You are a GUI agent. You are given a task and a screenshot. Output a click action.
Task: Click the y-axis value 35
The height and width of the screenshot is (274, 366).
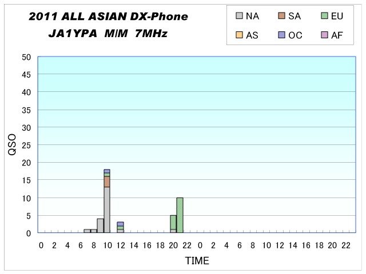(x=26, y=110)
